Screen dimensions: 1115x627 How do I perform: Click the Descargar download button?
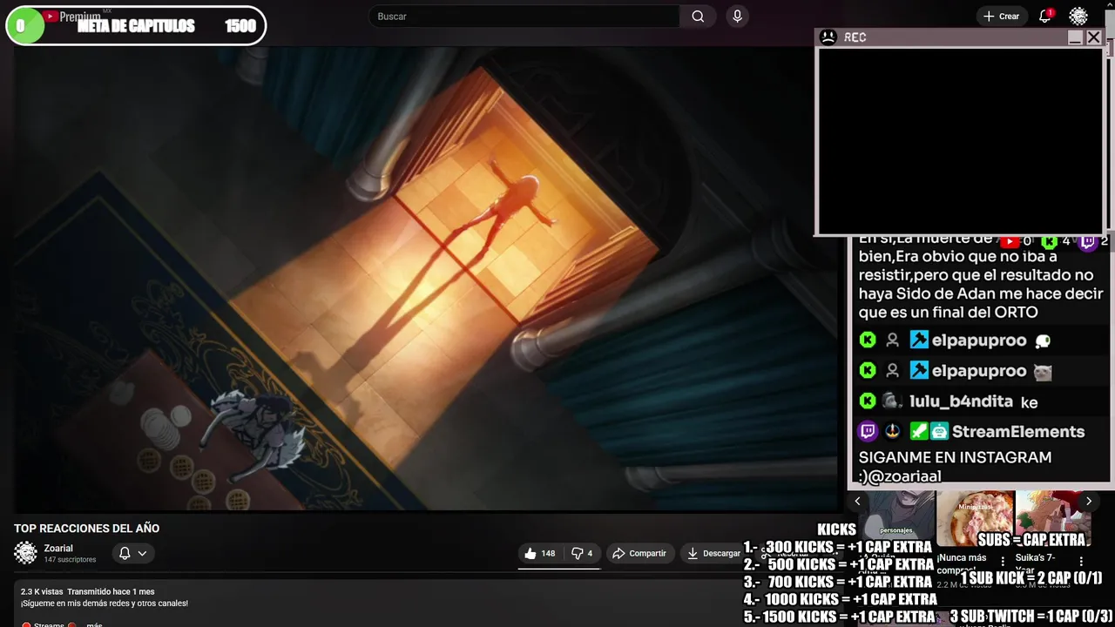[713, 553]
